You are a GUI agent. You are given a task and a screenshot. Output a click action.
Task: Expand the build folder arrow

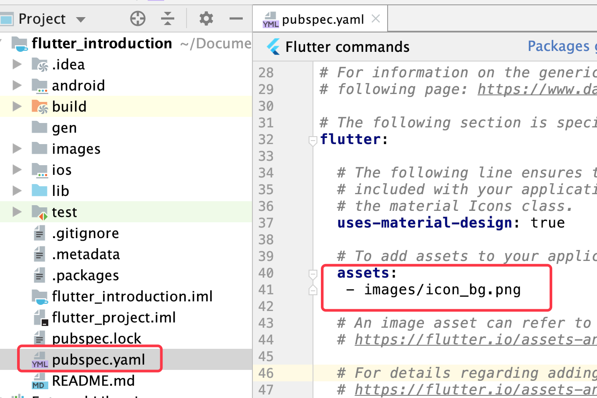coord(17,107)
